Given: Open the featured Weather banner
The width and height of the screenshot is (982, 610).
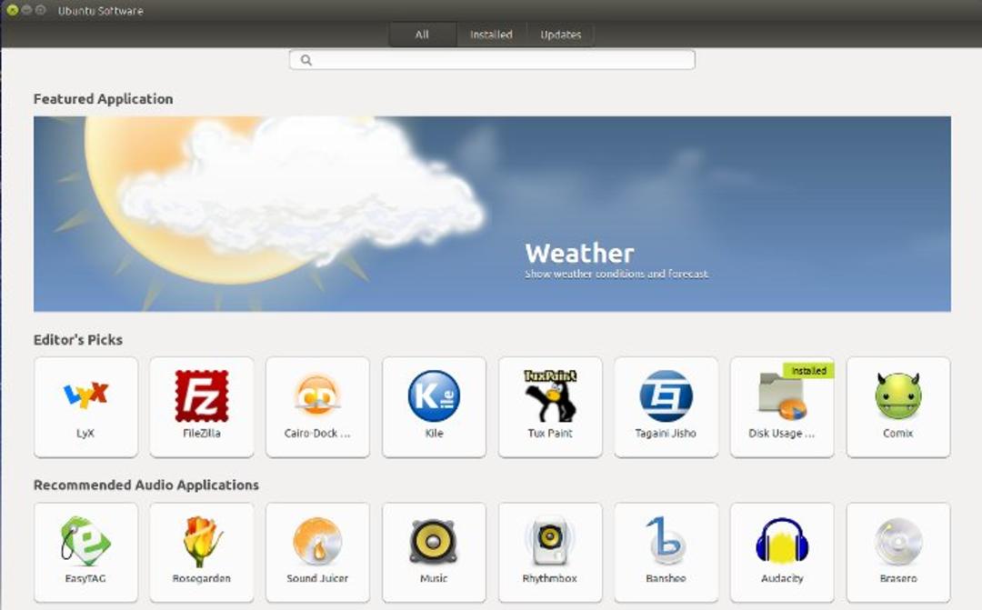Looking at the screenshot, I should (492, 214).
